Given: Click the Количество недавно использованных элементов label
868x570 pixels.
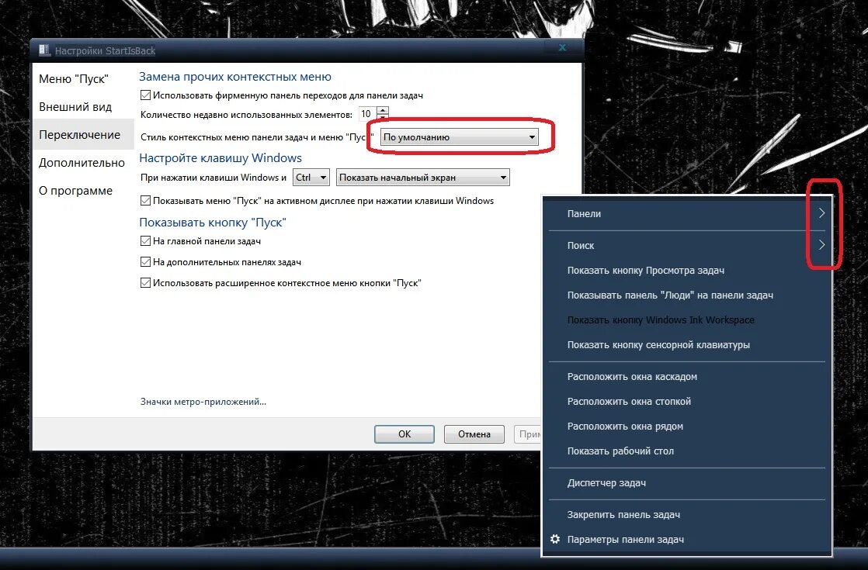Looking at the screenshot, I should (x=246, y=115).
